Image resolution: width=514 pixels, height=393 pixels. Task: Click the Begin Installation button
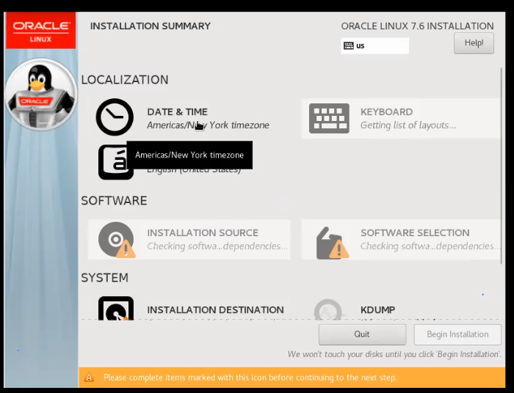(457, 334)
